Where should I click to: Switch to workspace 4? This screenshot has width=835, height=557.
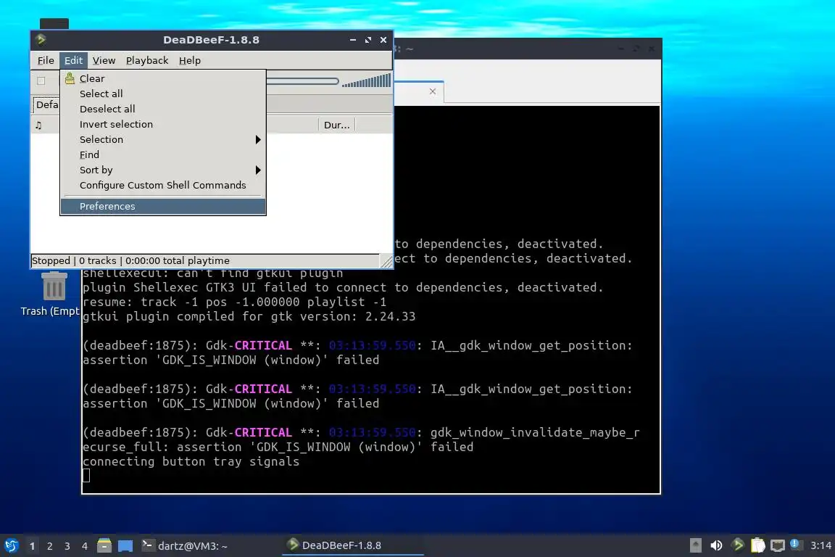pyautogui.click(x=85, y=546)
